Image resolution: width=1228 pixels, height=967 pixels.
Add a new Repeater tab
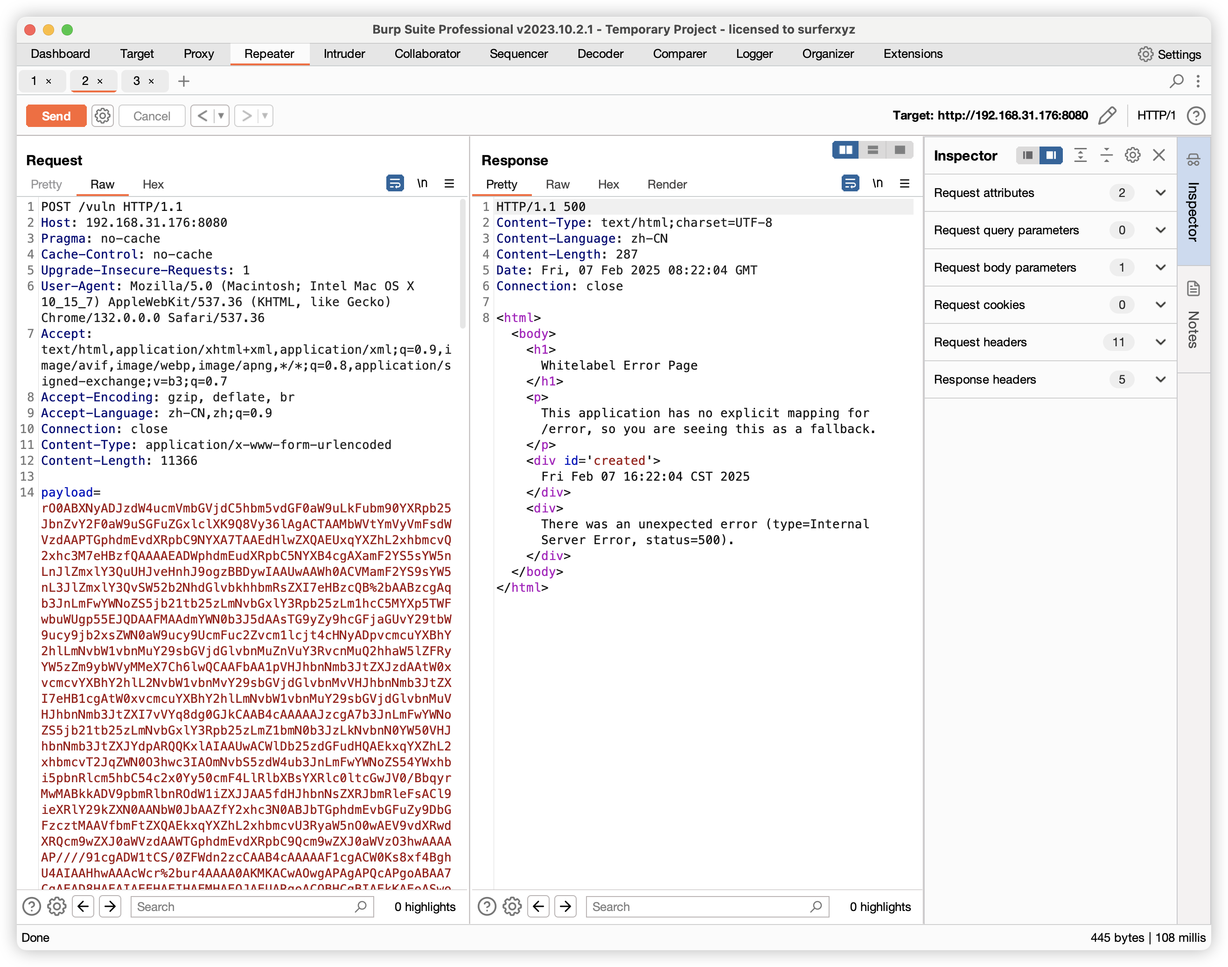point(183,81)
